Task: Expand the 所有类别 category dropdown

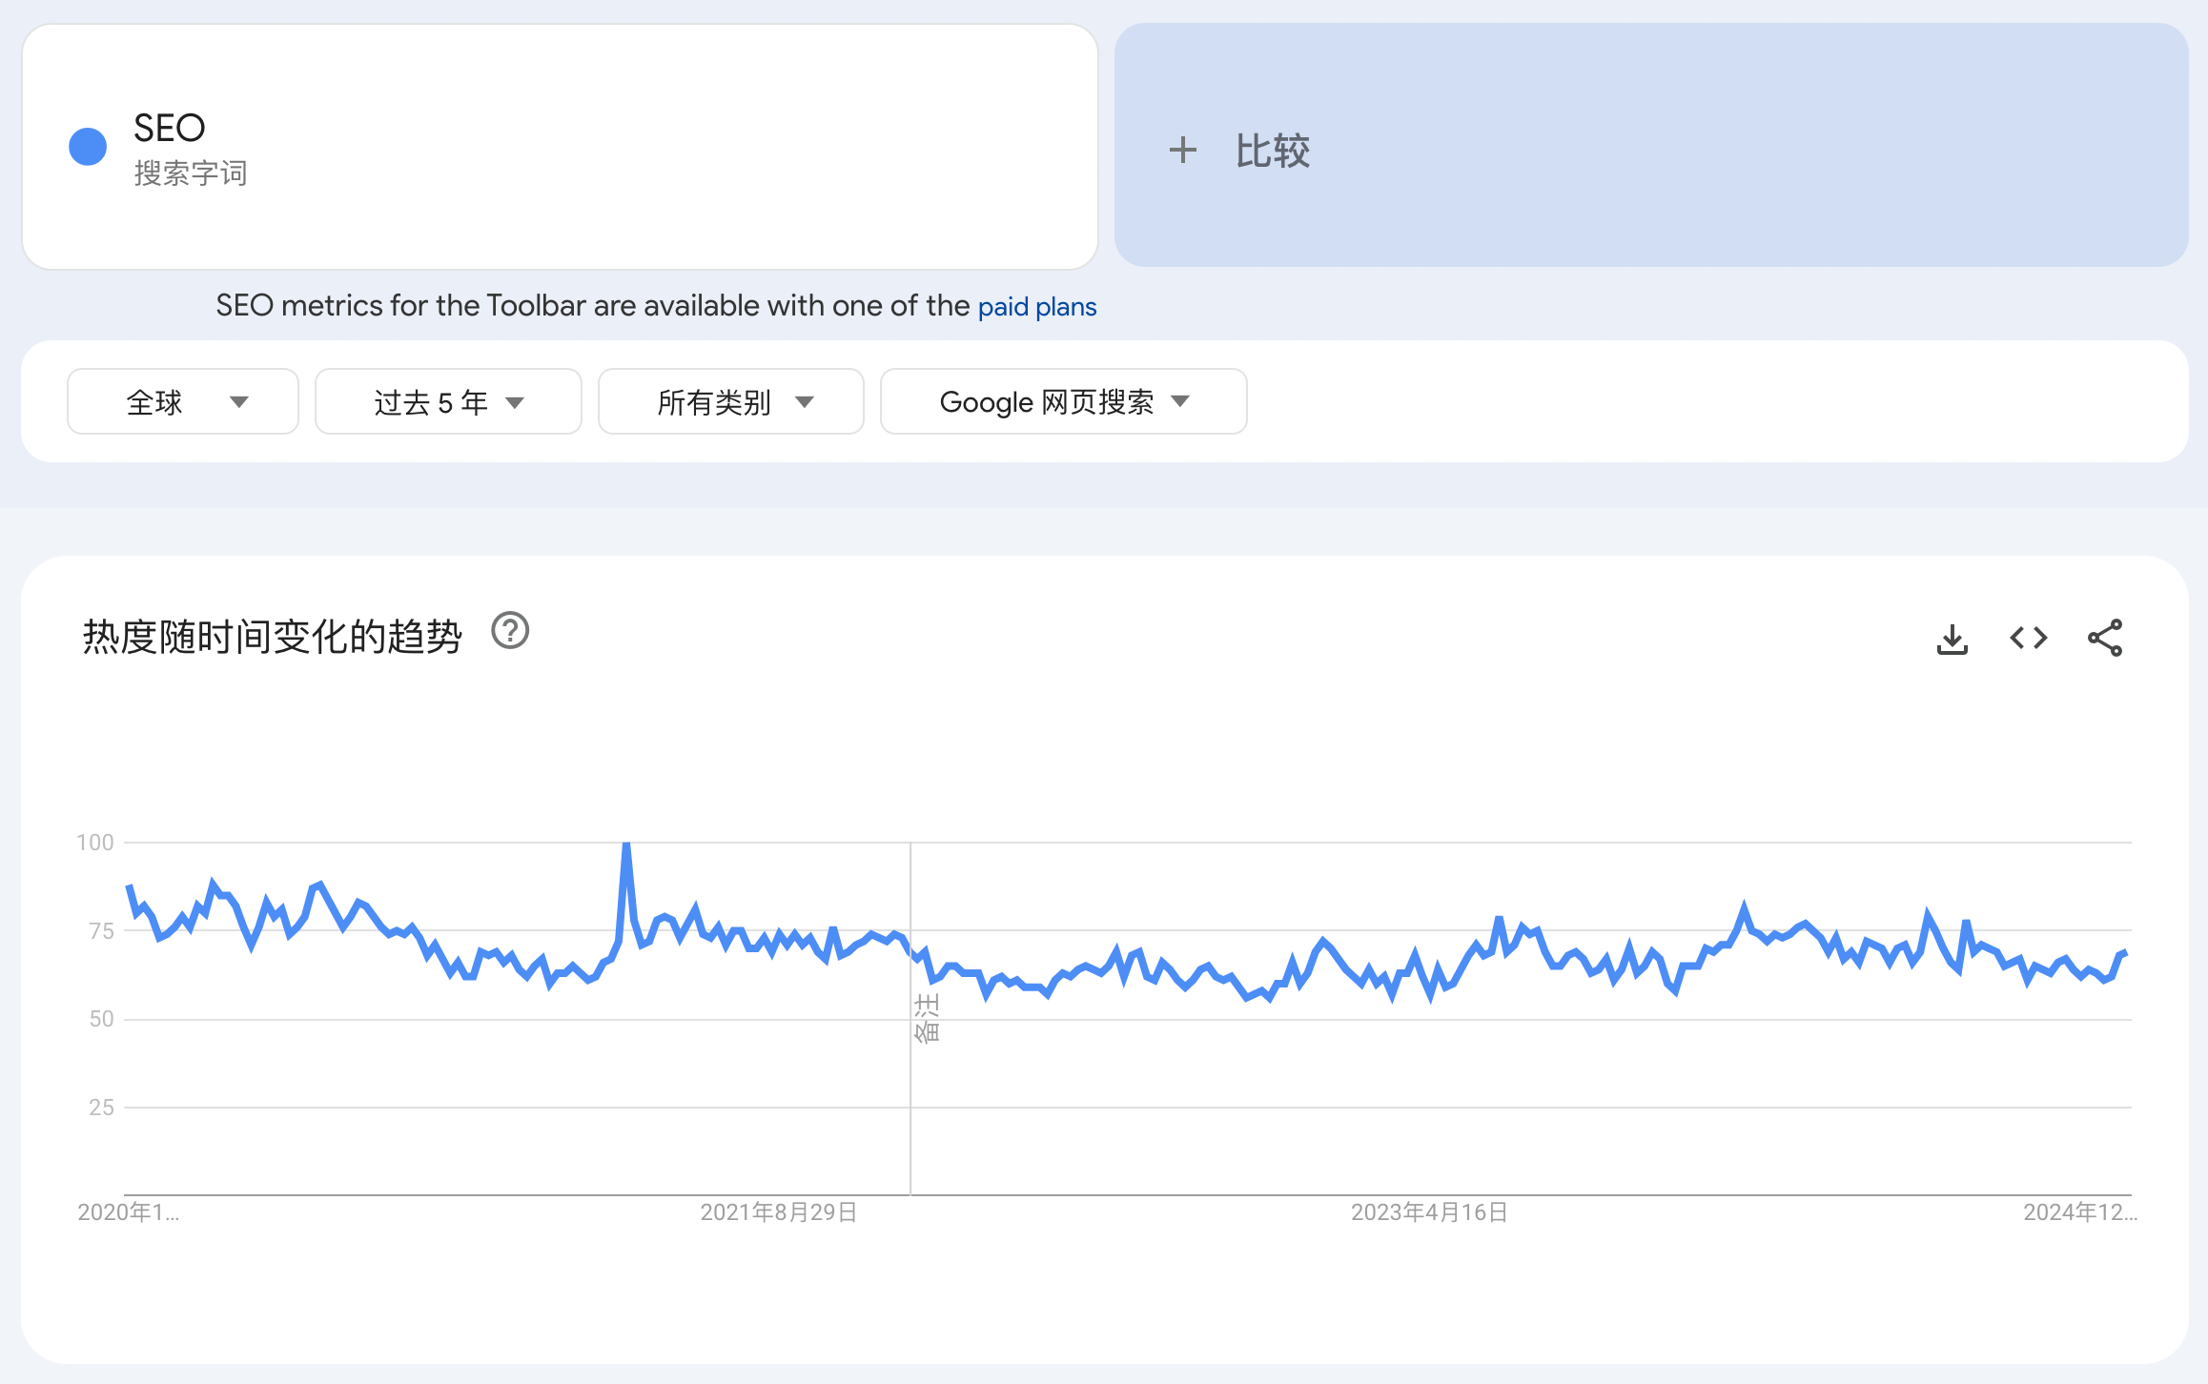Action: (x=731, y=401)
